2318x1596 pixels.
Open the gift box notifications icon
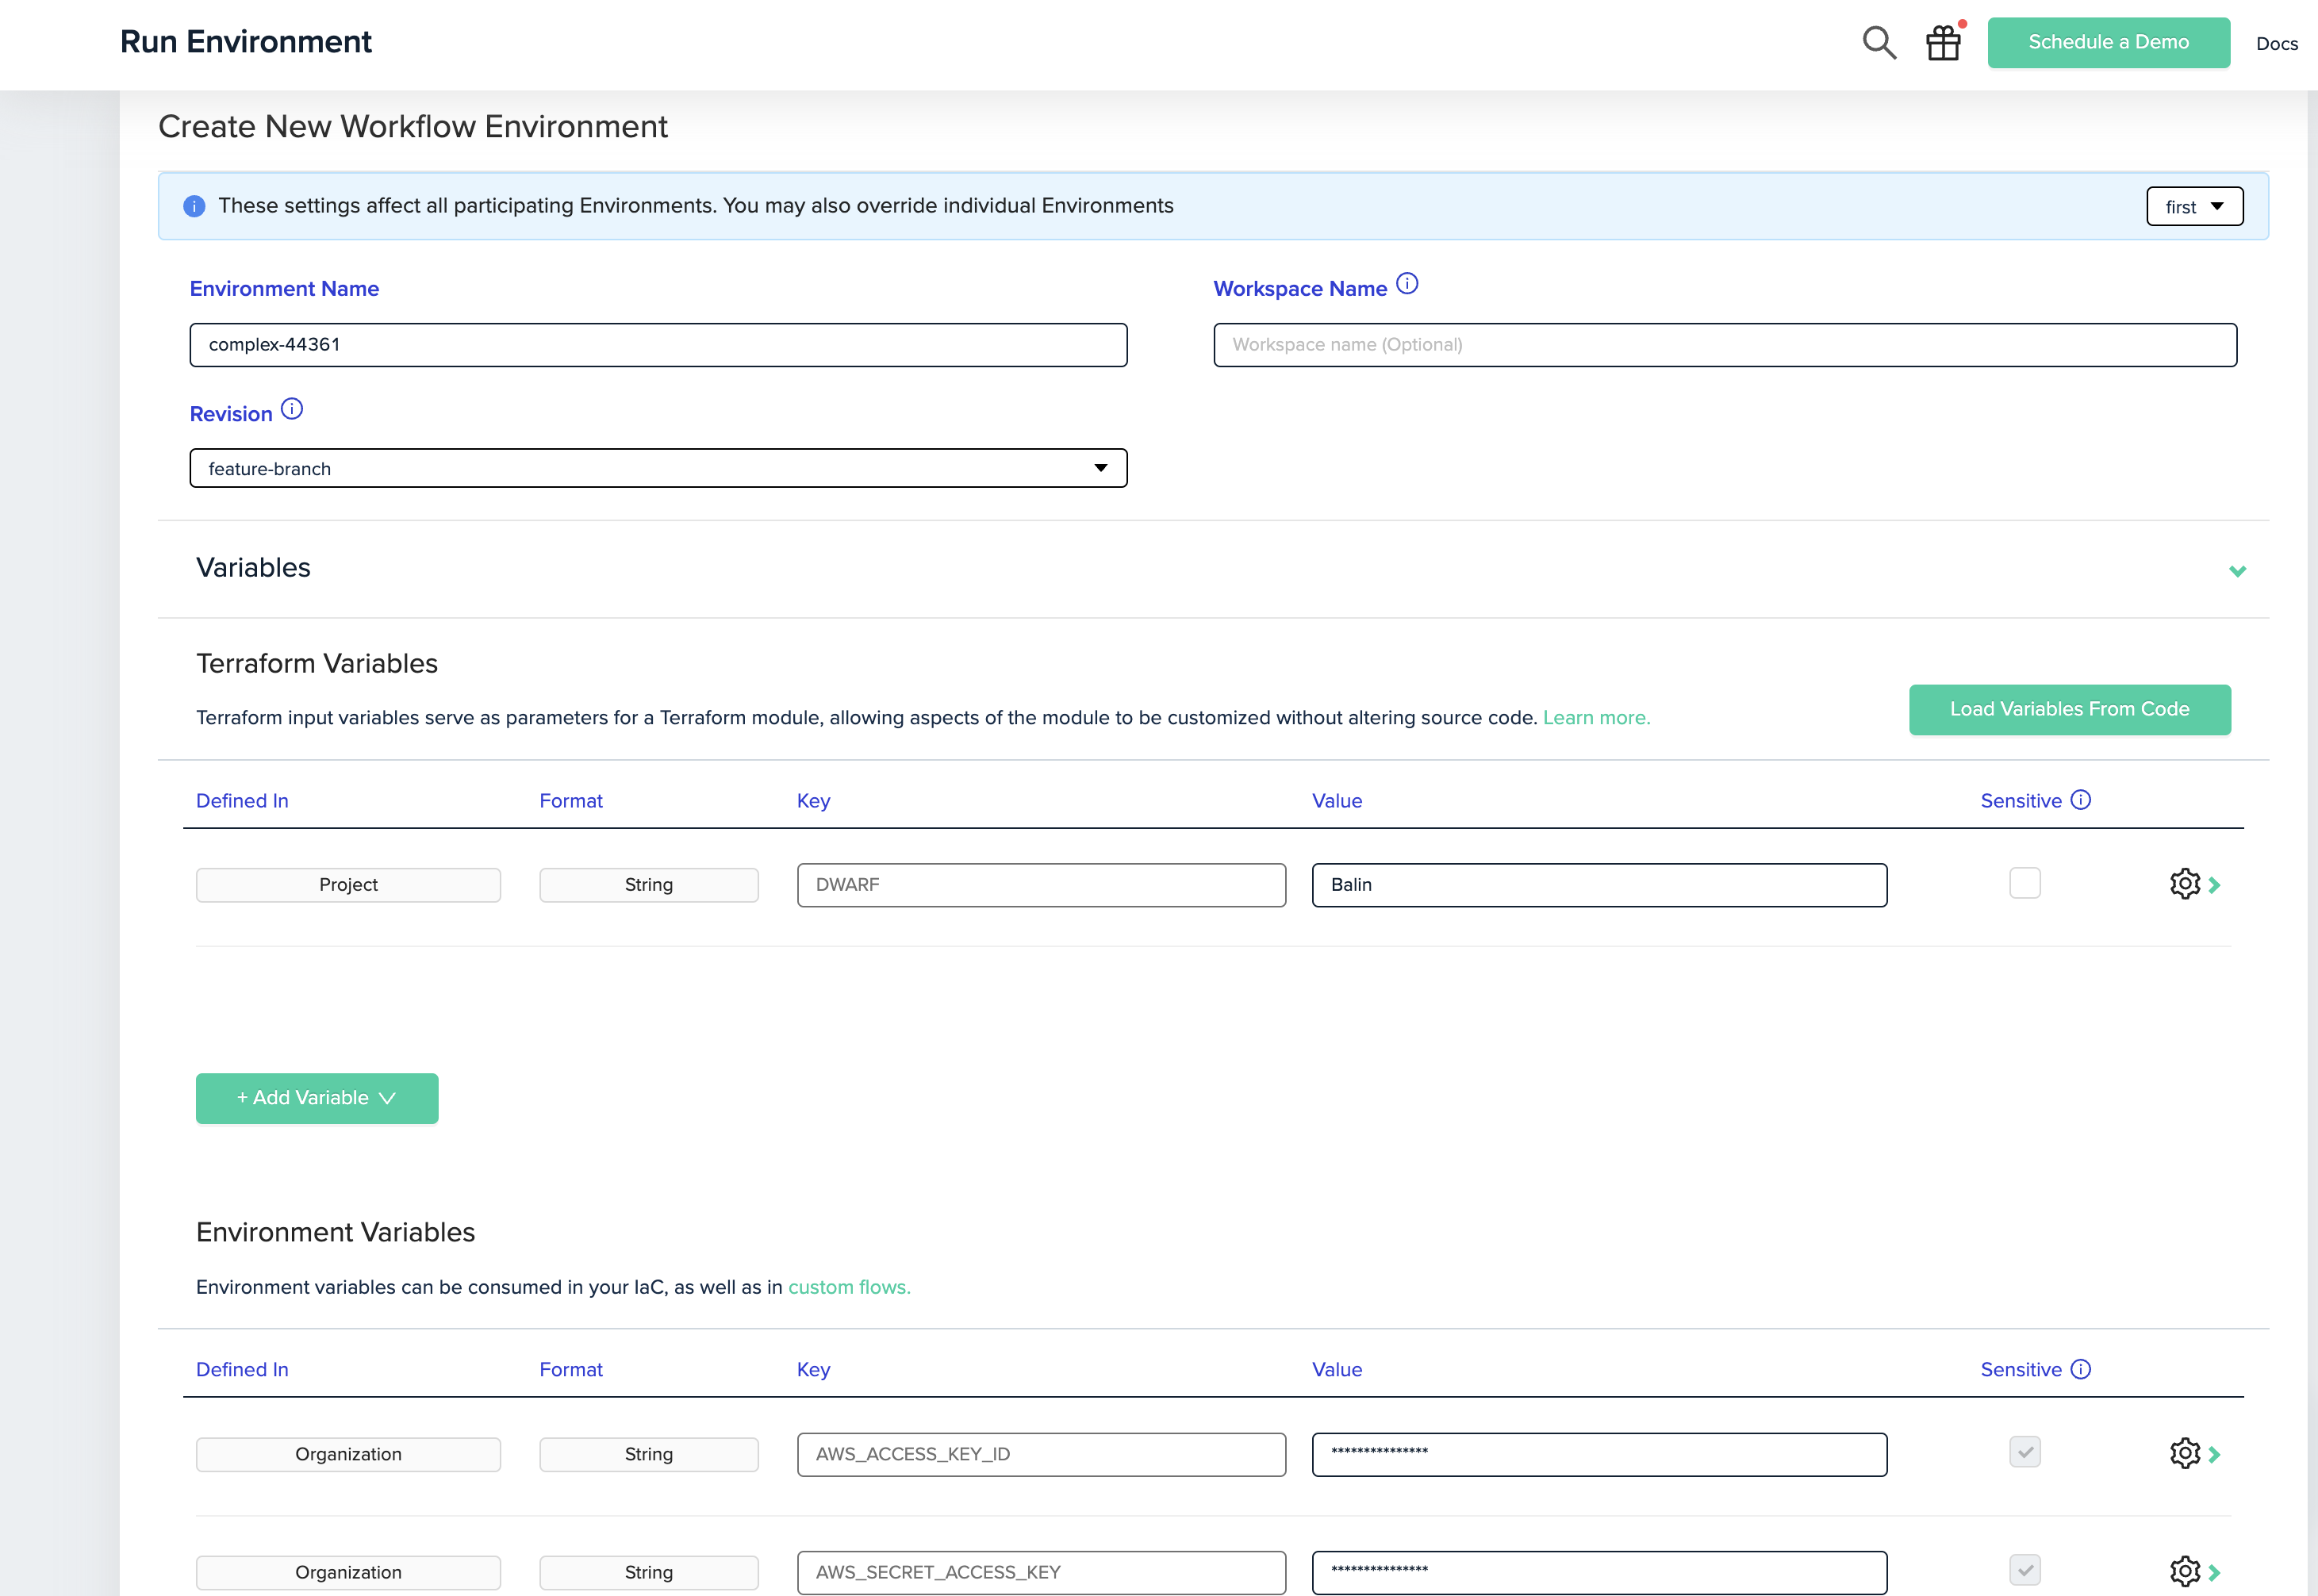pyautogui.click(x=1943, y=43)
